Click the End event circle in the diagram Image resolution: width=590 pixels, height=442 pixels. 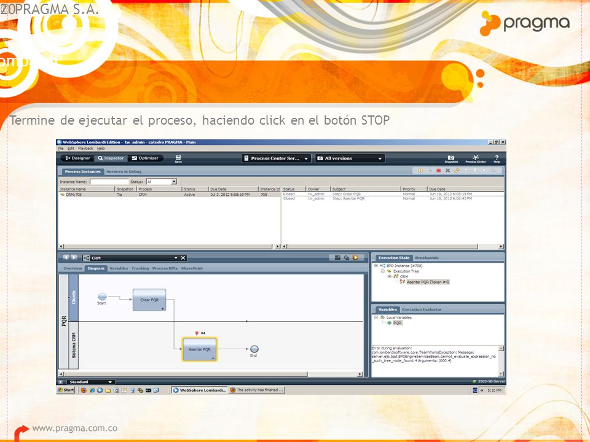point(254,349)
